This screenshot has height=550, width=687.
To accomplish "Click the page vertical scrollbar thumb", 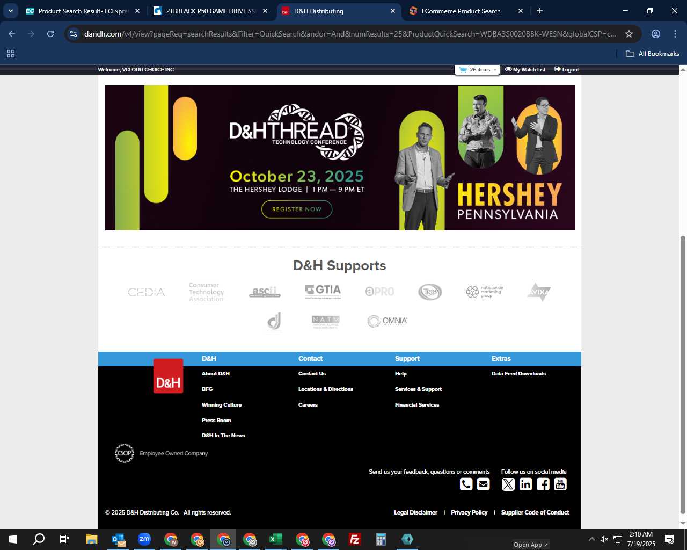I will click(683, 375).
